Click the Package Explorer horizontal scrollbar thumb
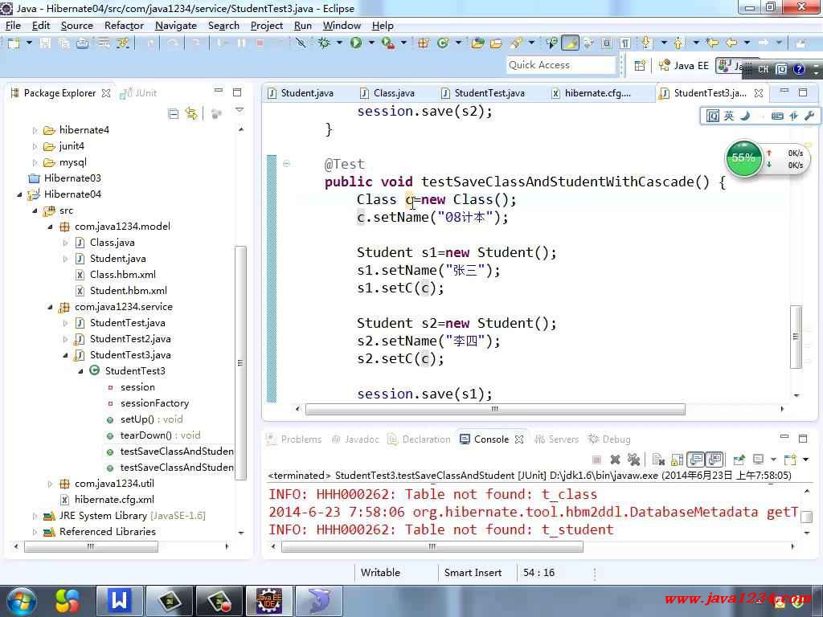 (x=91, y=546)
